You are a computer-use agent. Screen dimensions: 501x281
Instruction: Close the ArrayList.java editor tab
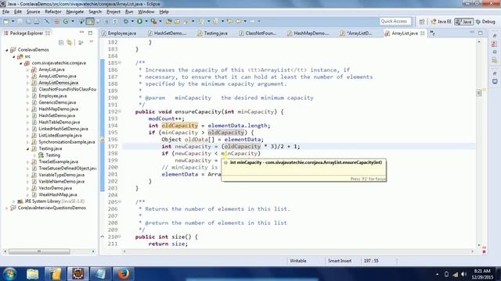[x=423, y=33]
